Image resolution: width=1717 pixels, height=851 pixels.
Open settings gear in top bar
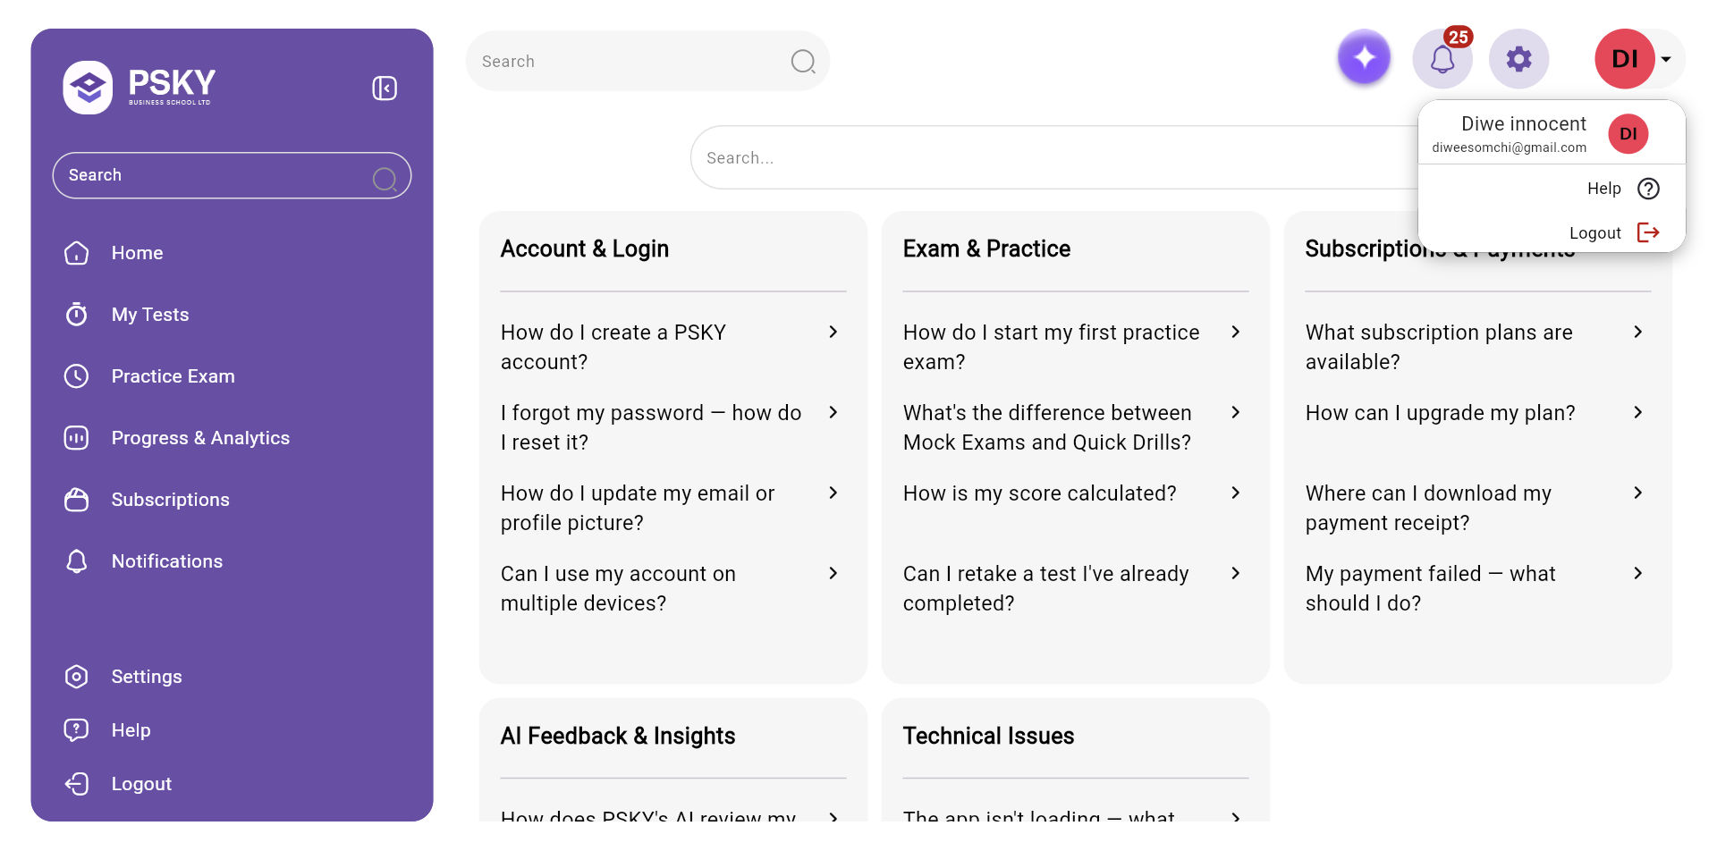(x=1518, y=60)
